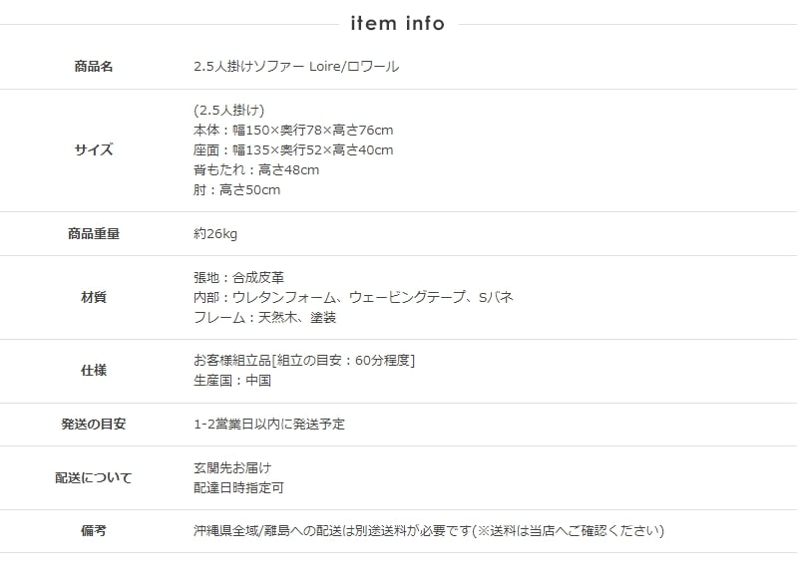Select the 商品名 row label
This screenshot has width=798, height=575.
click(x=94, y=67)
